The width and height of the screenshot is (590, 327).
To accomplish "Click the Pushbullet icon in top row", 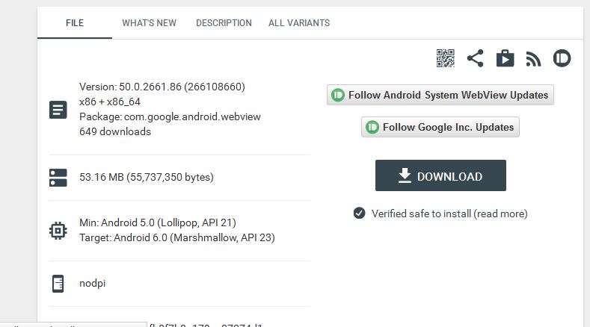I will [562, 58].
